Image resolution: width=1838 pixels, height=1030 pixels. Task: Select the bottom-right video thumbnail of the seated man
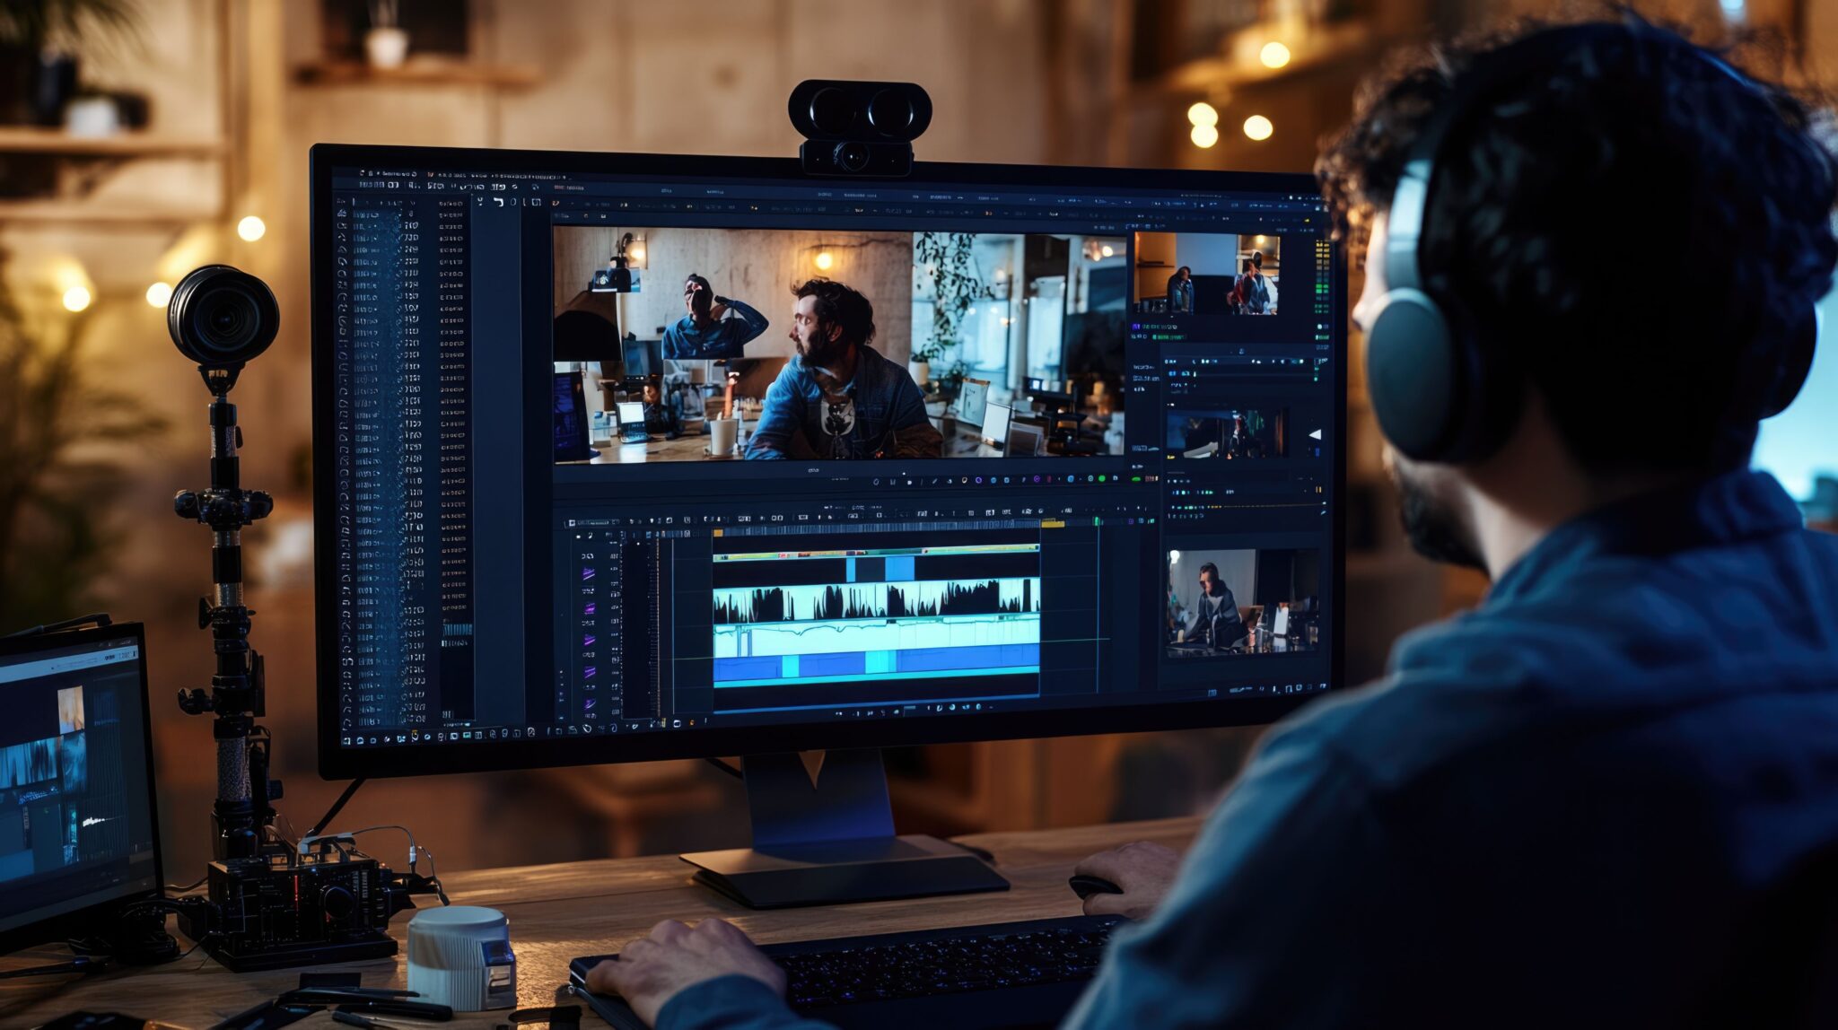tap(1242, 601)
